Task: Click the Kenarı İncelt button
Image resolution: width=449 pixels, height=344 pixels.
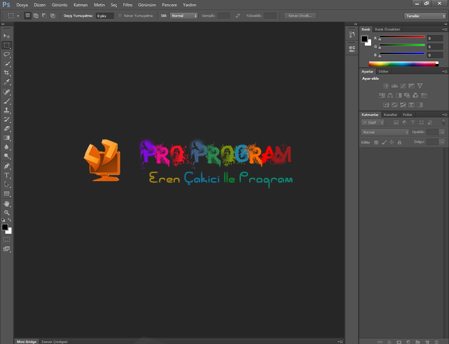Action: (300, 16)
